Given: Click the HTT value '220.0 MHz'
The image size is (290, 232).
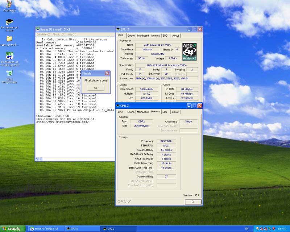Looking at the screenshot, I should tap(146, 98).
